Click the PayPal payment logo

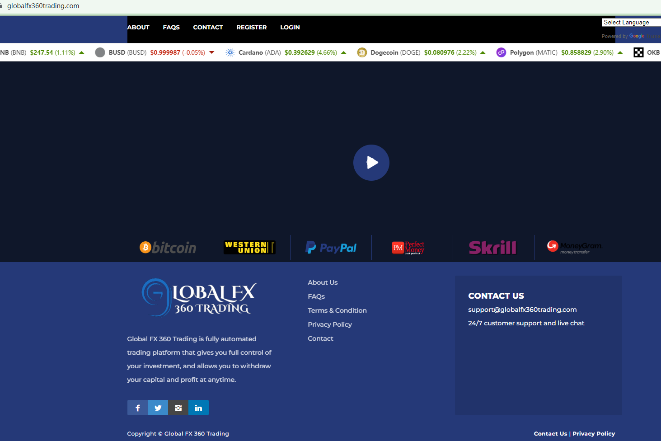click(331, 248)
